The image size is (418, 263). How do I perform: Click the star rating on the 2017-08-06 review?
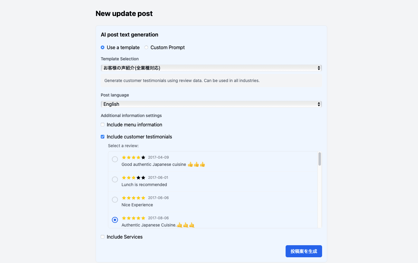pyautogui.click(x=133, y=218)
